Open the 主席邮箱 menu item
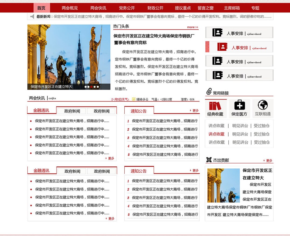This screenshot has width=290, height=236. [231, 8]
